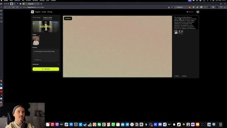Image resolution: width=227 pixels, height=128 pixels.
Task: Click the browser back arrow
Action: (5, 7)
